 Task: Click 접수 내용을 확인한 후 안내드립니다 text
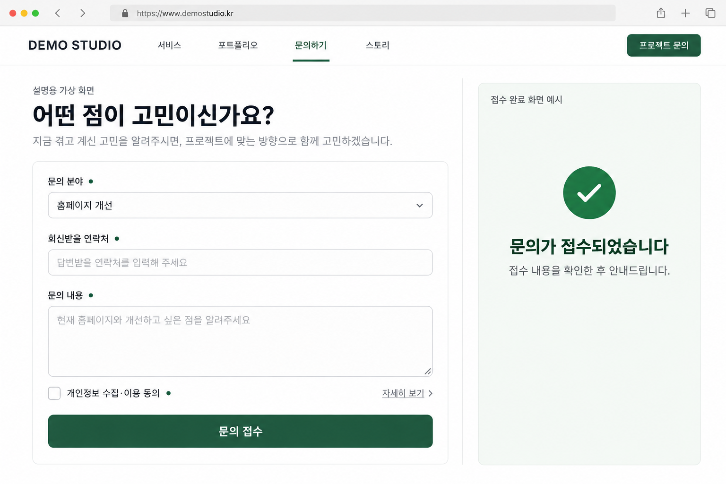(589, 270)
